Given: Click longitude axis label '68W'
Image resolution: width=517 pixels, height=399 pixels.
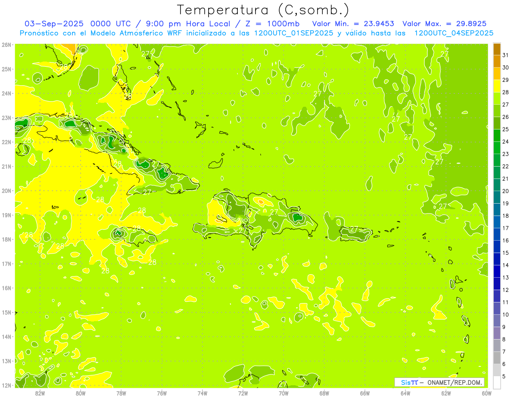Looking at the screenshot, I should 324,393.
